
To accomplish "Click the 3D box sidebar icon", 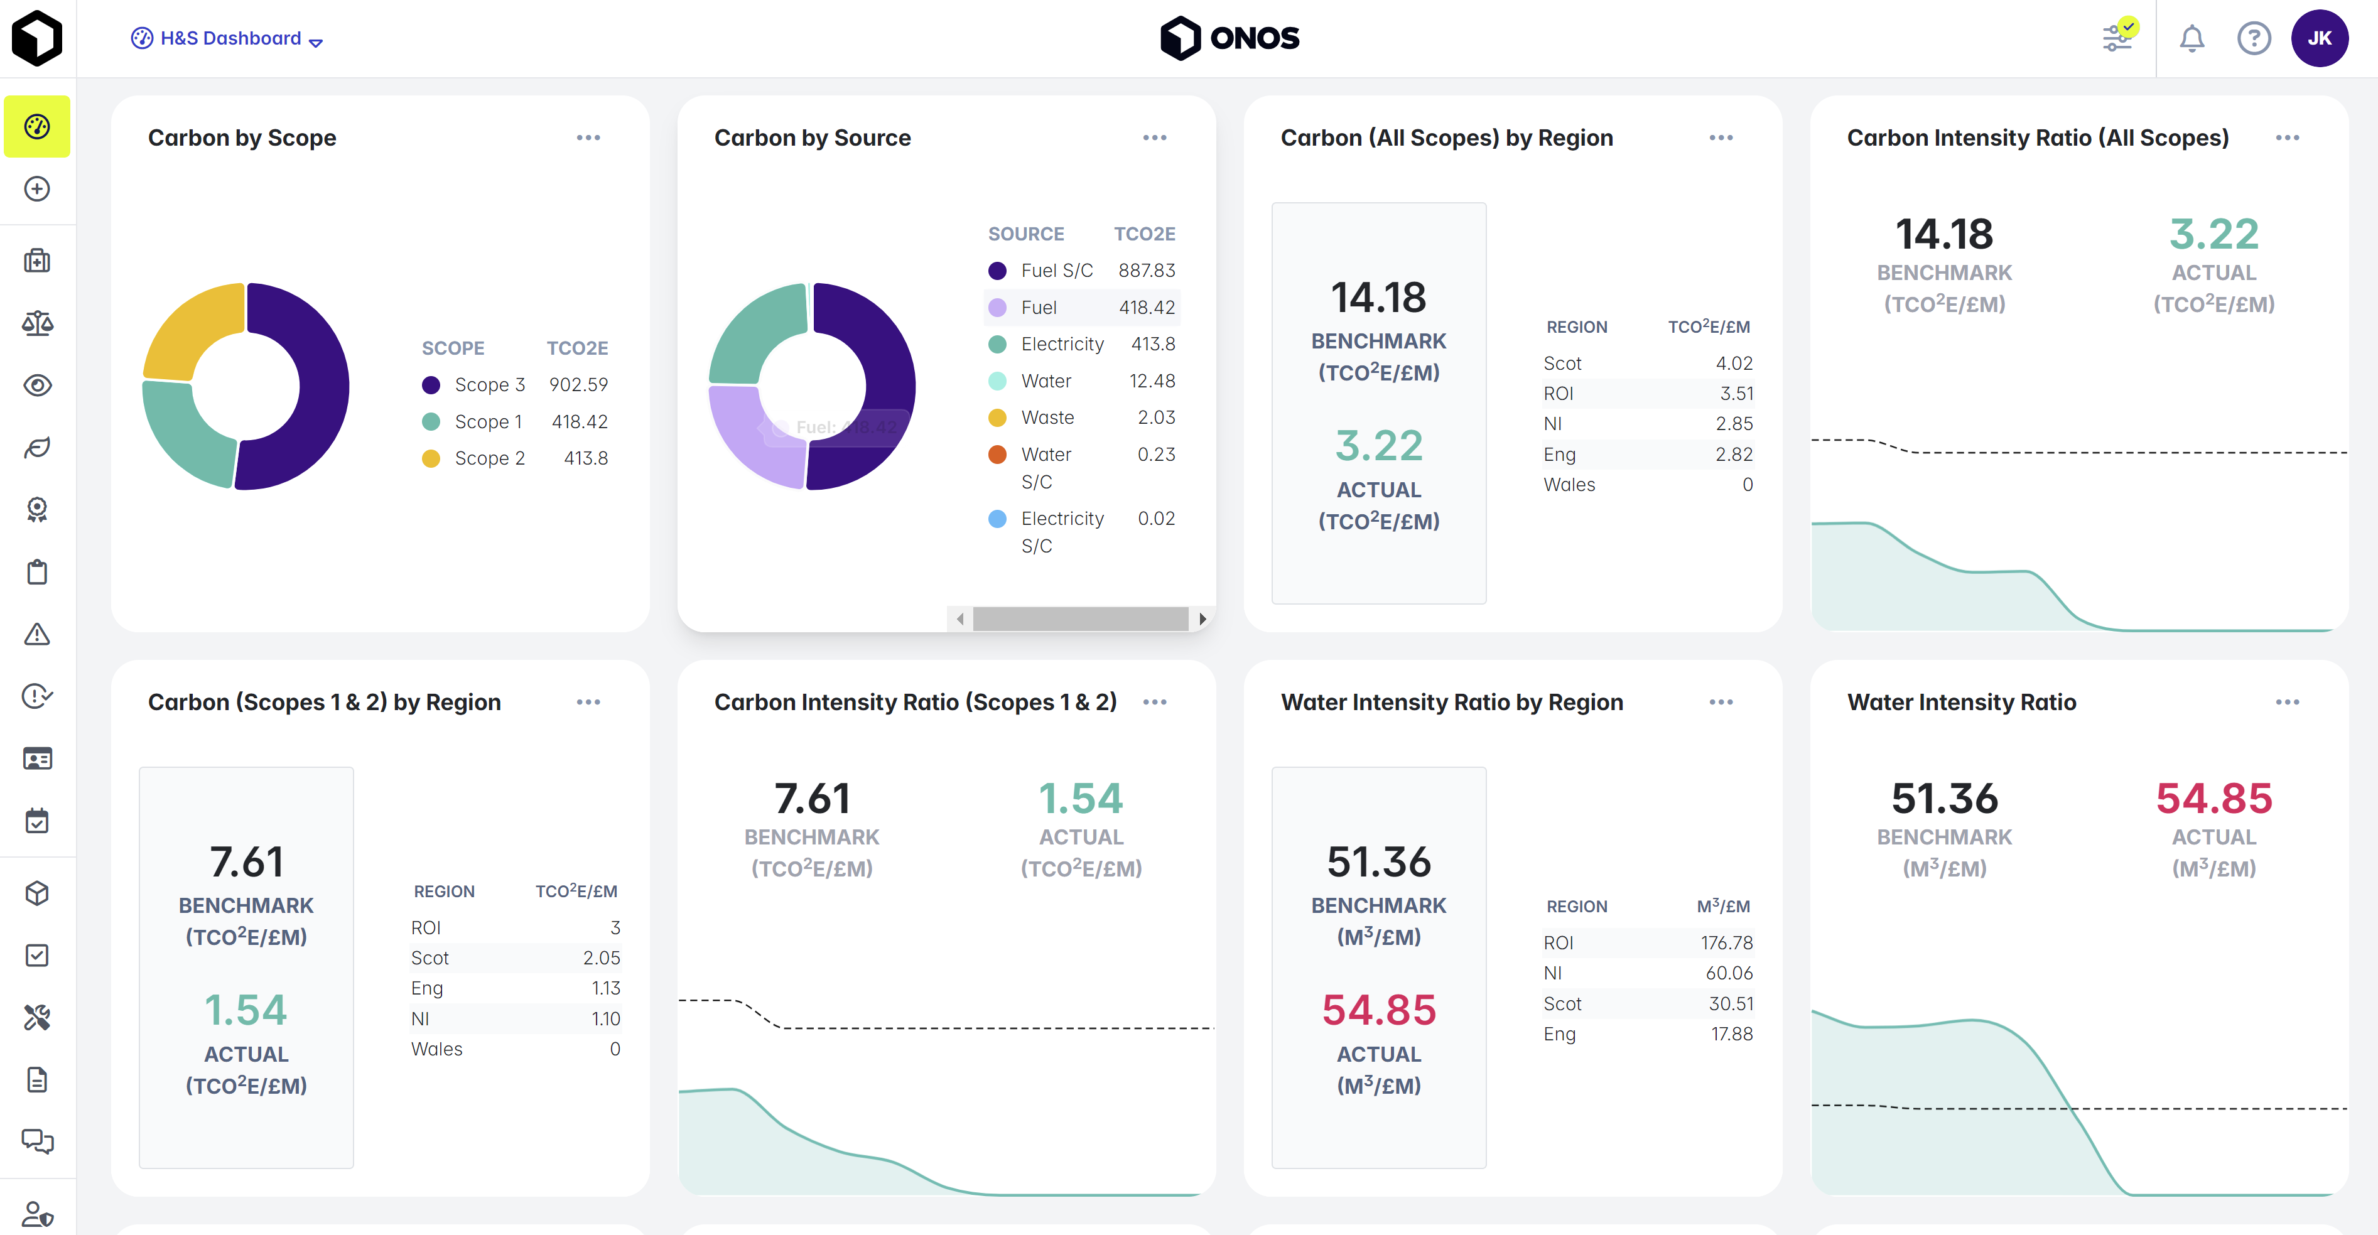I will pyautogui.click(x=37, y=893).
